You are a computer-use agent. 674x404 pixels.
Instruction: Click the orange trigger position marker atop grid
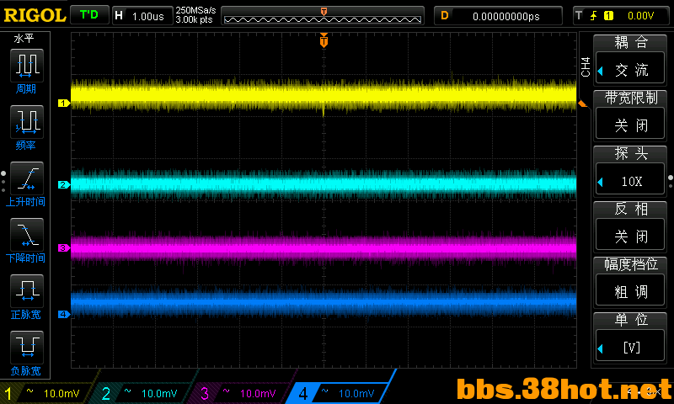324,40
